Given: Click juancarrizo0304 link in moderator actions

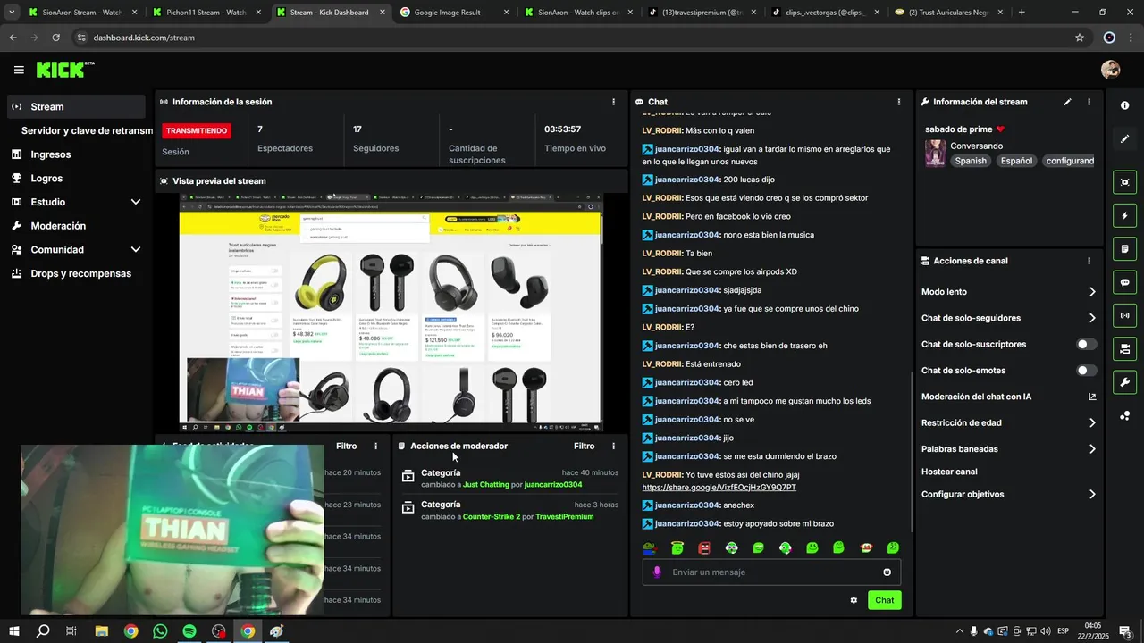Looking at the screenshot, I should [553, 485].
